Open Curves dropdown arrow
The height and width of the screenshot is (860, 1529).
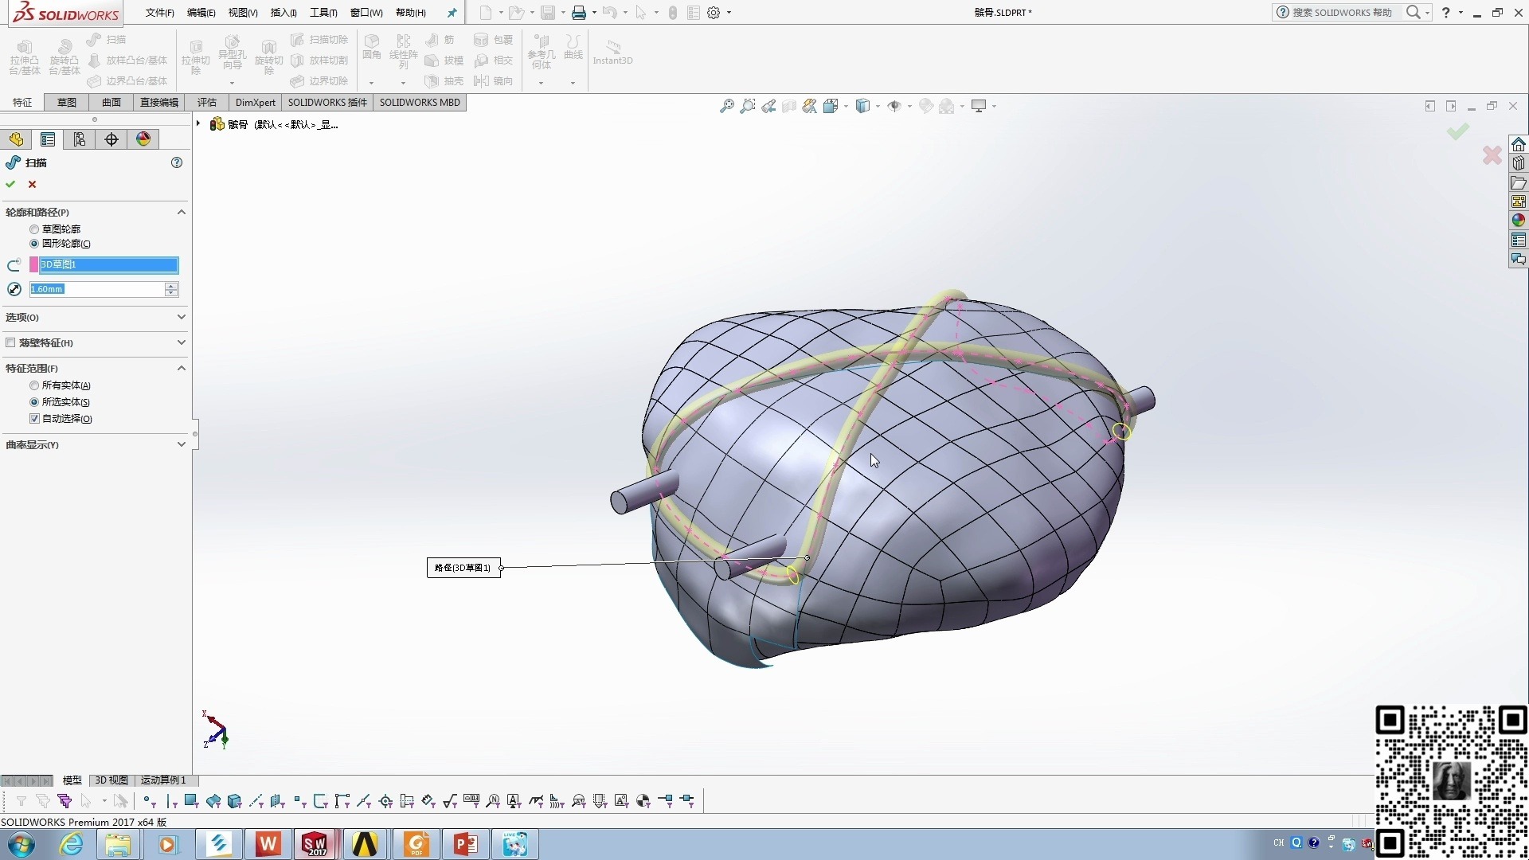coord(573,83)
